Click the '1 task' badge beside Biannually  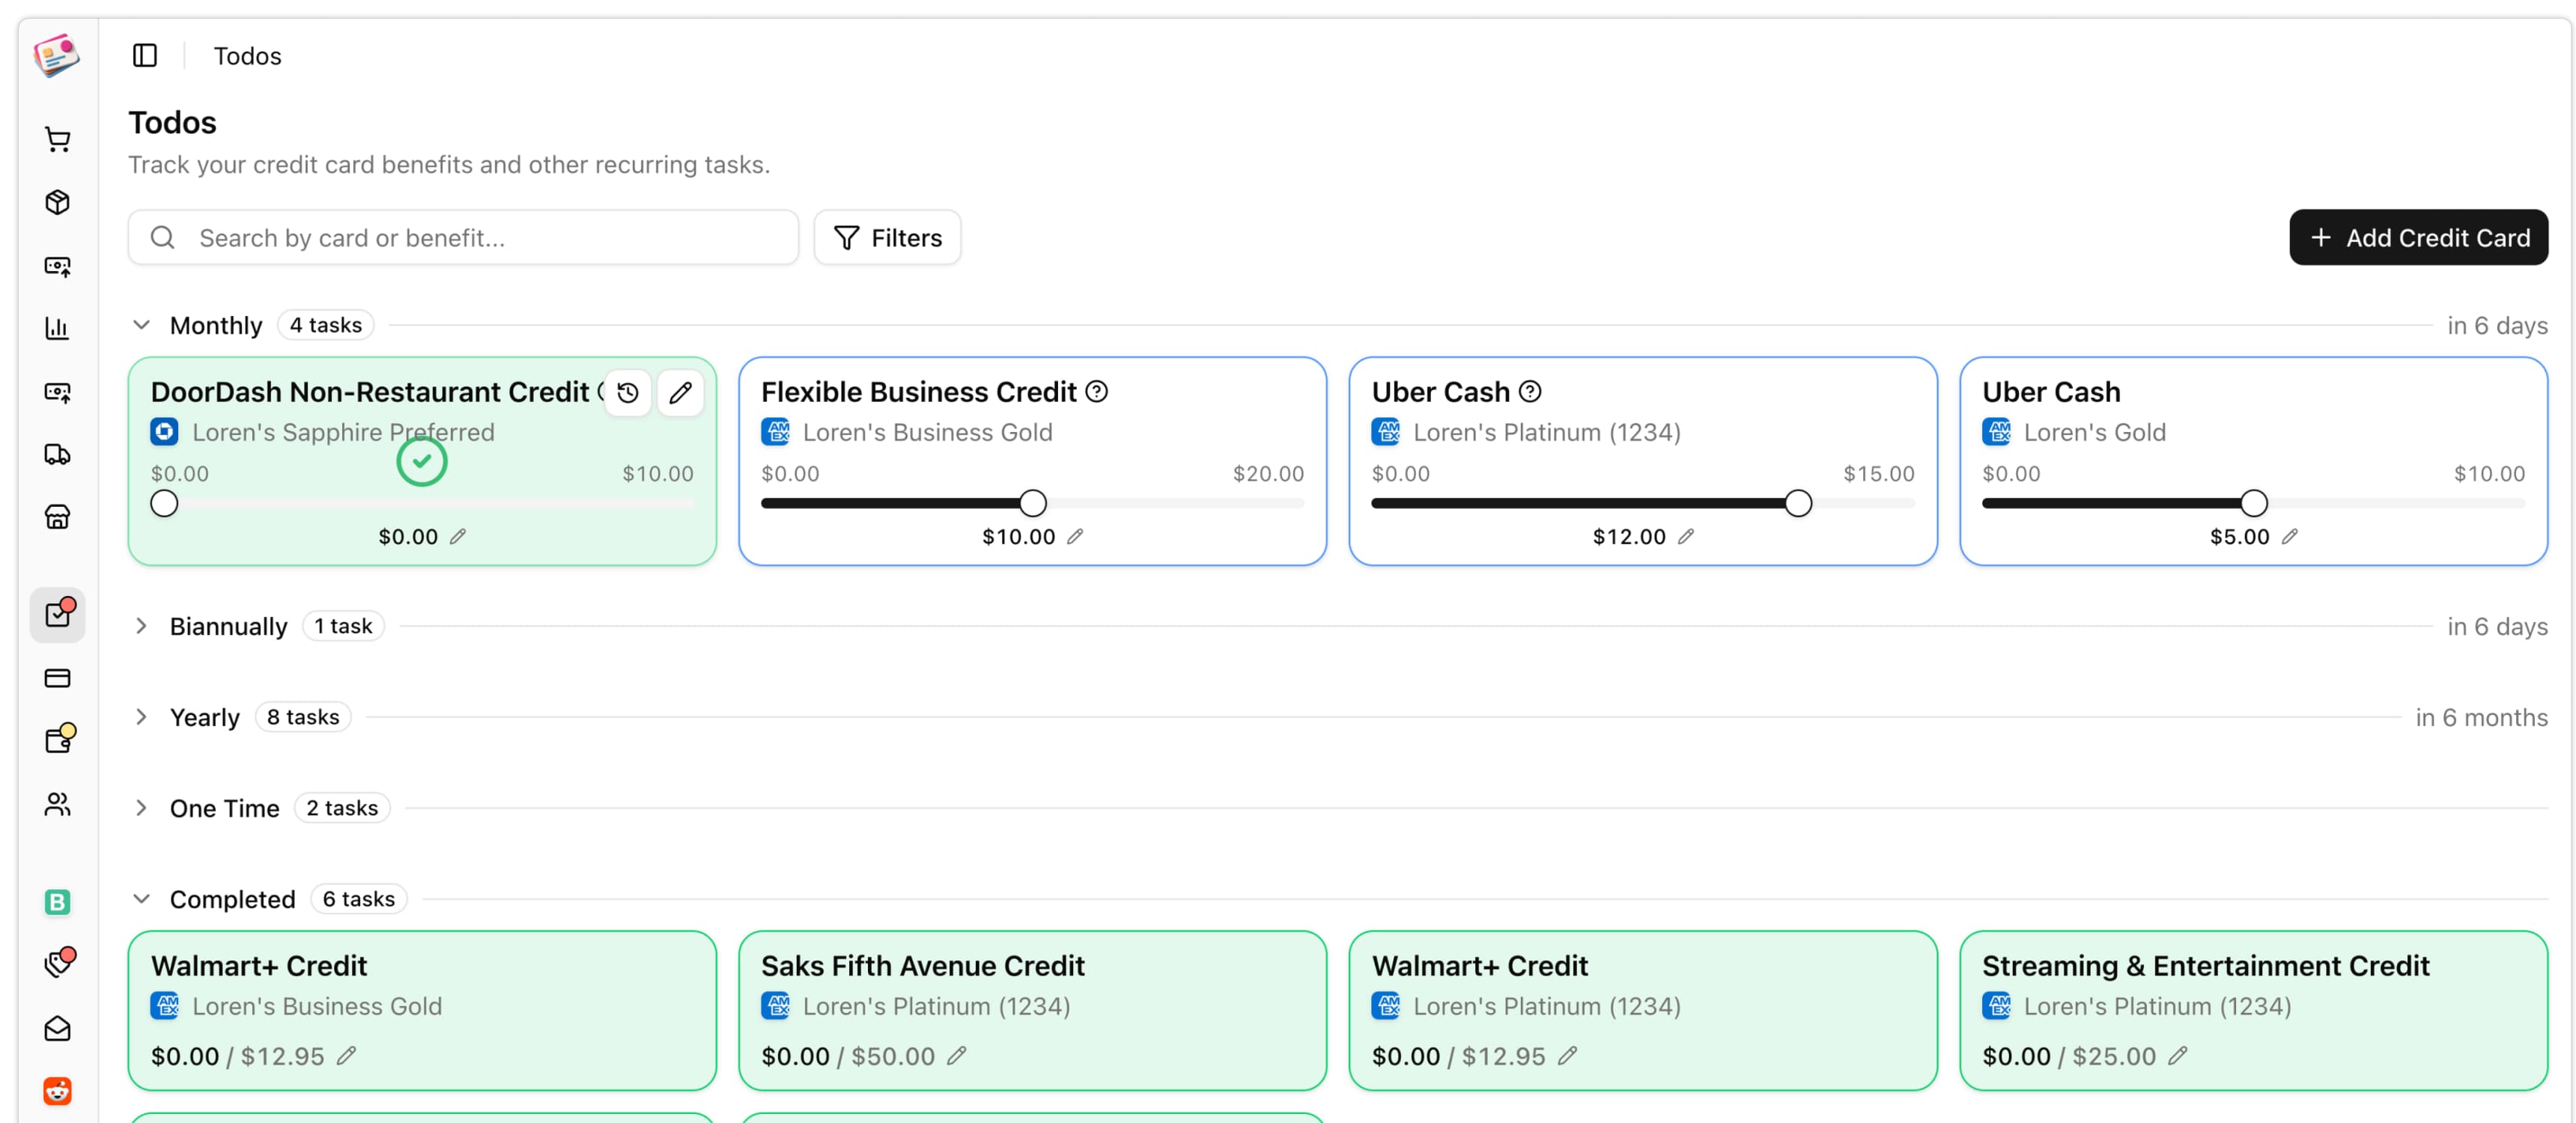click(x=343, y=626)
